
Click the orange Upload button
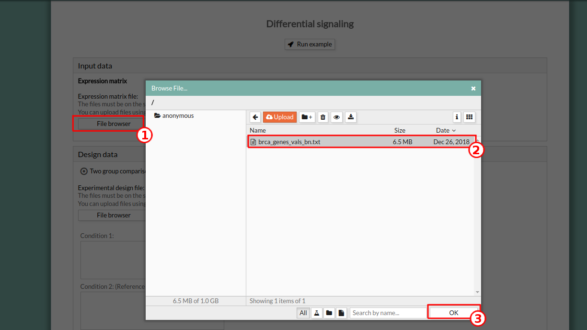[280, 117]
